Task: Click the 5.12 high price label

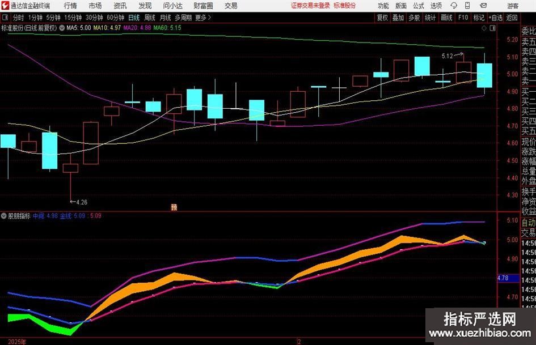Action: click(x=447, y=56)
